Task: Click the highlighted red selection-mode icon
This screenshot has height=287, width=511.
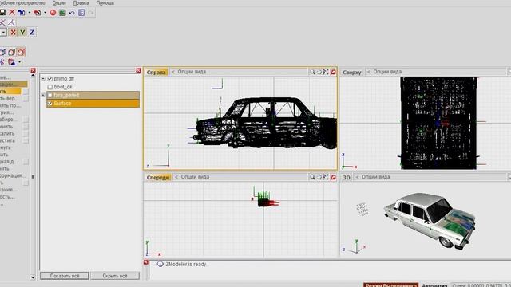Action: [22, 52]
